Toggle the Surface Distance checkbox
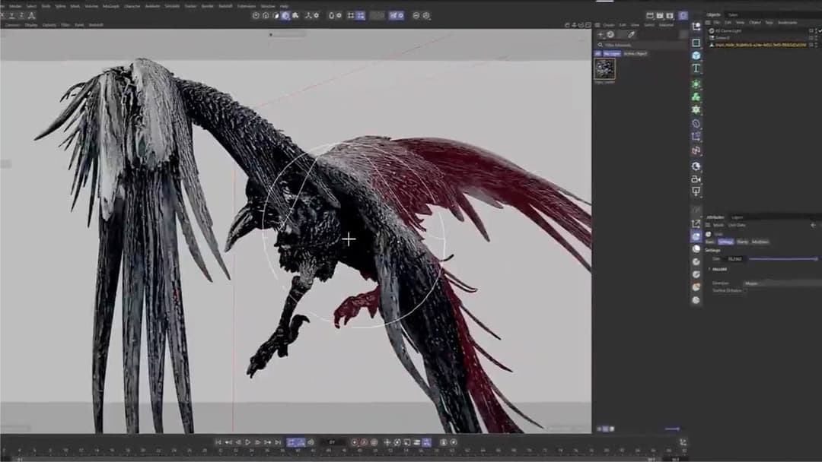Viewport: 822px width, 462px height. pos(745,290)
